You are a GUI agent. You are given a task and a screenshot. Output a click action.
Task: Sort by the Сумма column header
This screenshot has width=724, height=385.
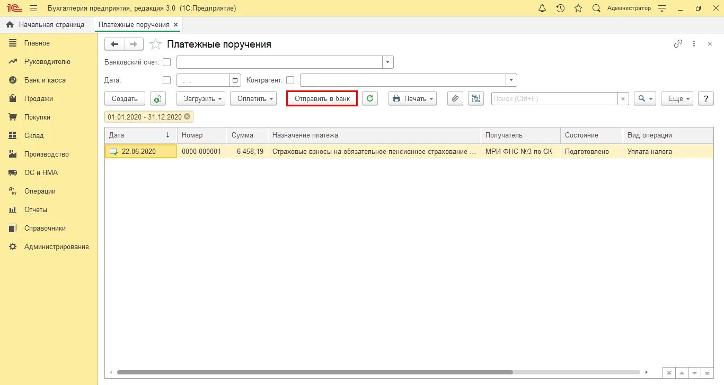(248, 135)
